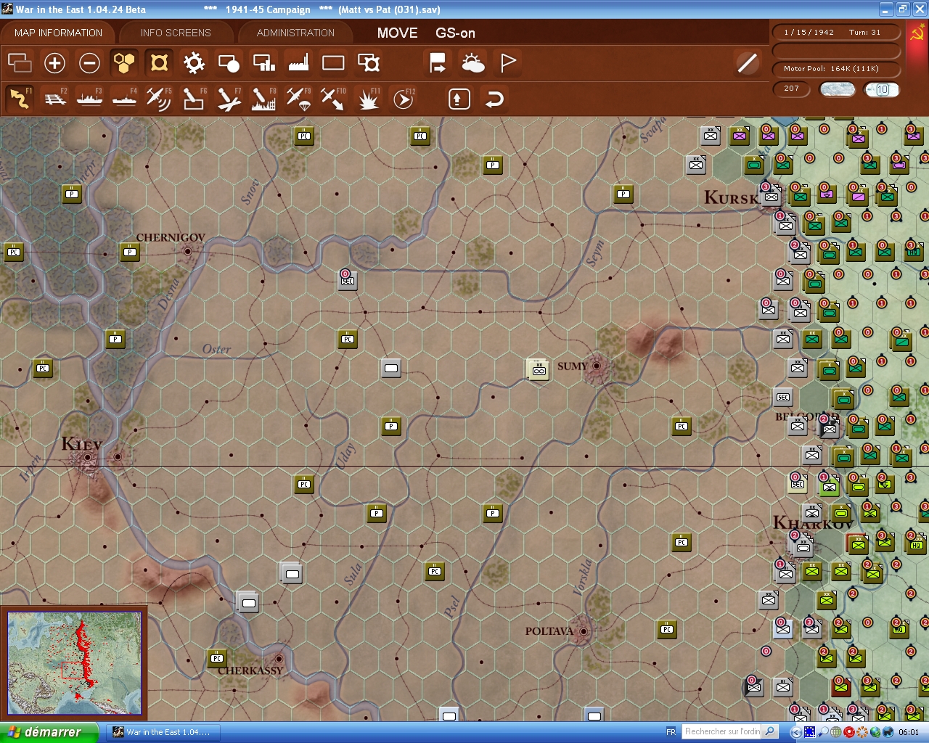Select the unit next to Sumy

pos(539,368)
